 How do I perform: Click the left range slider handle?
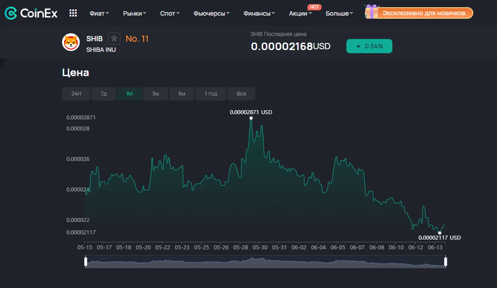(86, 262)
